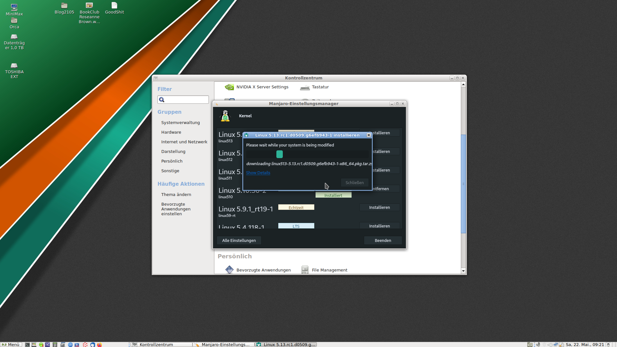
Task: Click Installieren in the LTS kernel row
Action: tap(380, 226)
